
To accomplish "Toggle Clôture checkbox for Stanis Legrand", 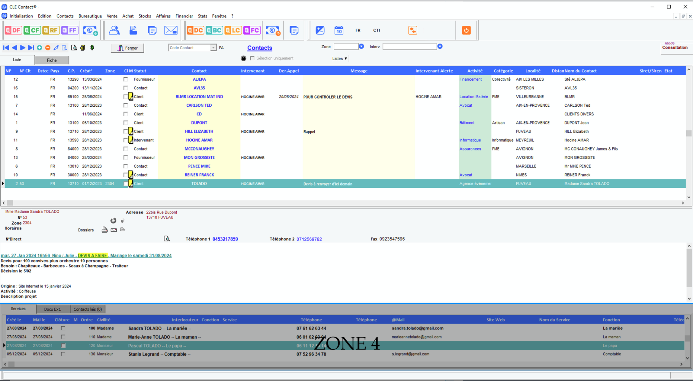I will (63, 354).
